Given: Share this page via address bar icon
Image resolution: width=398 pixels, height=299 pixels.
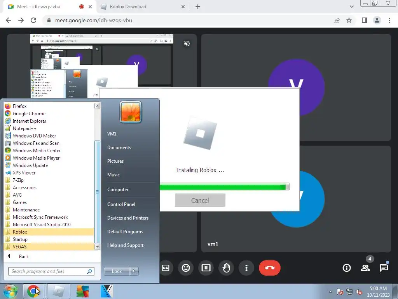Looking at the screenshot, I should pos(337,20).
